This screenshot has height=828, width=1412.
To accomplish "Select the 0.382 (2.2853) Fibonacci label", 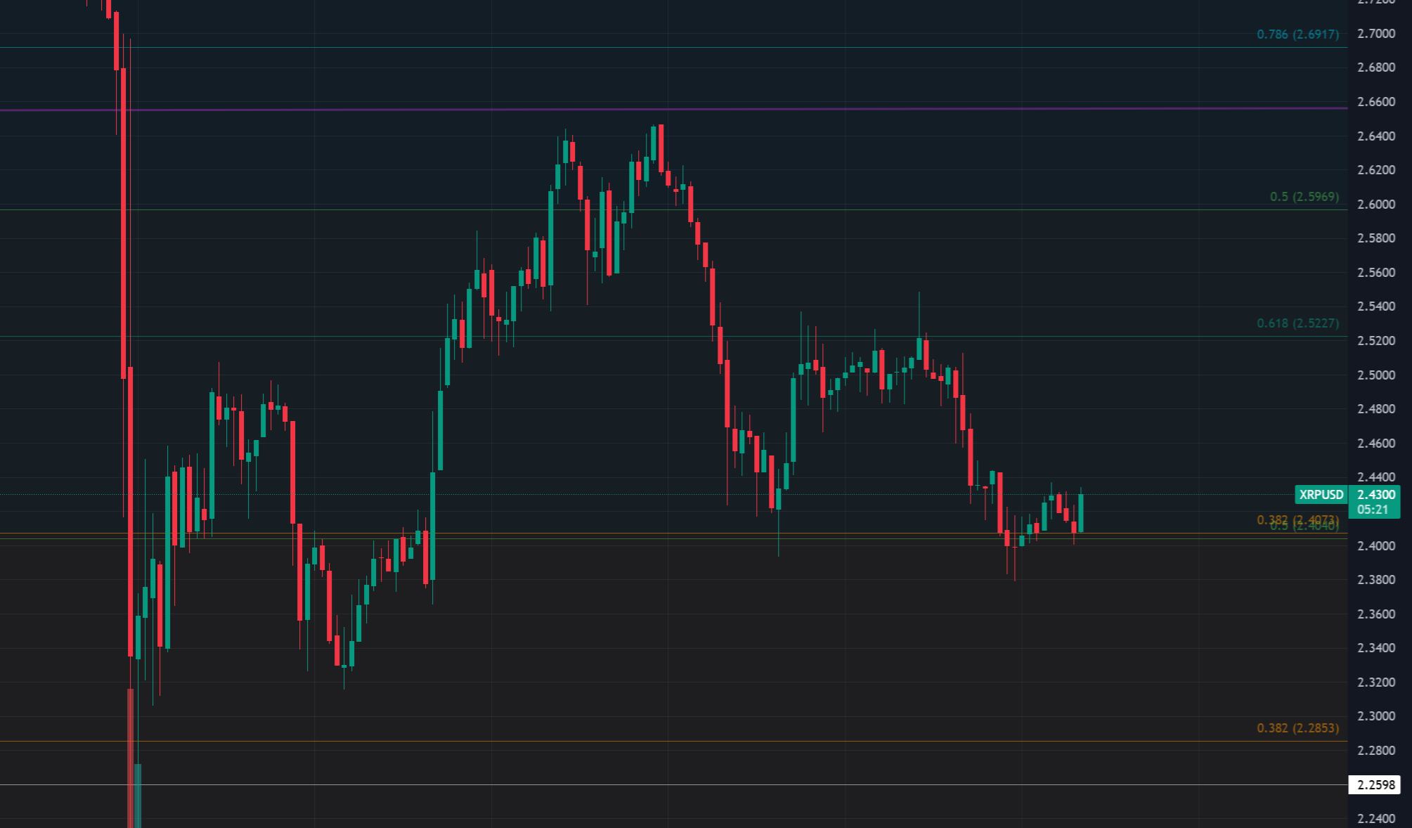I will pos(1297,728).
